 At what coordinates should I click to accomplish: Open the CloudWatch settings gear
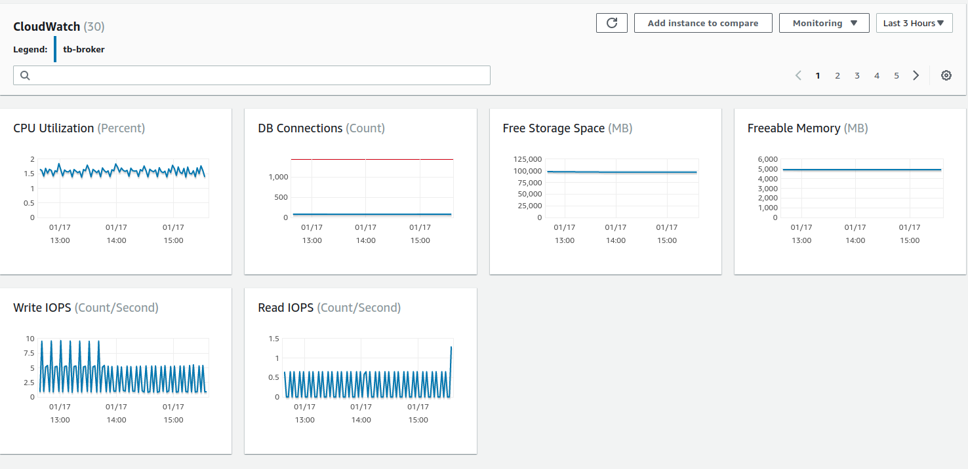(x=946, y=75)
